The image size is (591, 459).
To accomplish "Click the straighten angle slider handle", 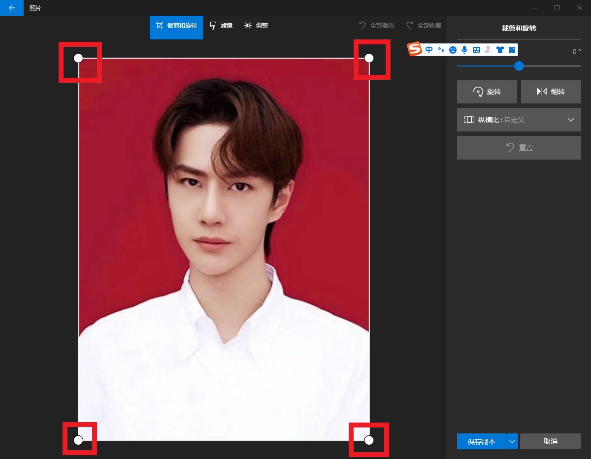I will click(519, 66).
